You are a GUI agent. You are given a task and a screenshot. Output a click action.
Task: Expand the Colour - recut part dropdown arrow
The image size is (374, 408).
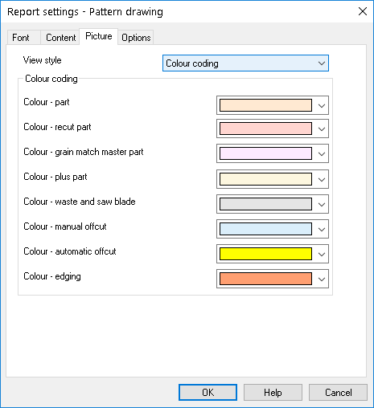(x=322, y=129)
